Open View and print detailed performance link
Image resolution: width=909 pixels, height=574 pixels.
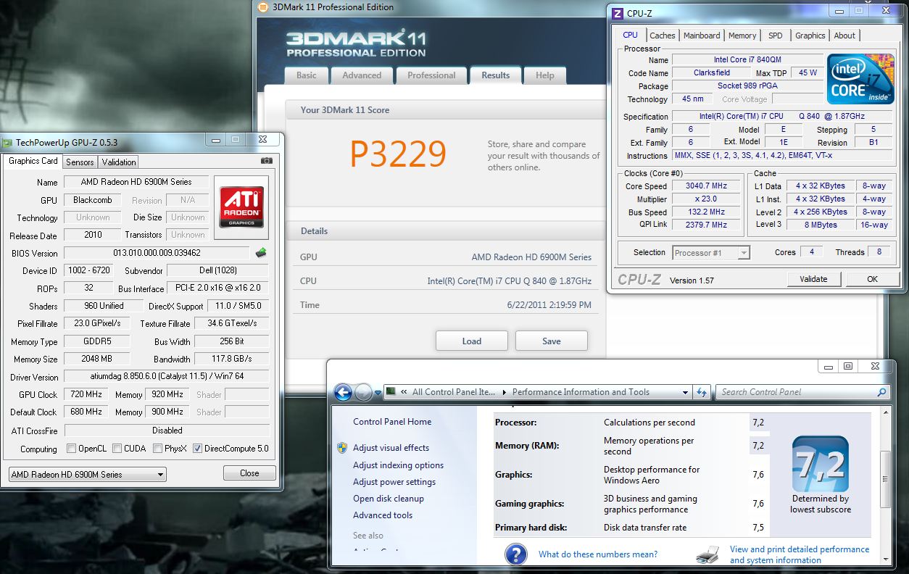point(800,554)
